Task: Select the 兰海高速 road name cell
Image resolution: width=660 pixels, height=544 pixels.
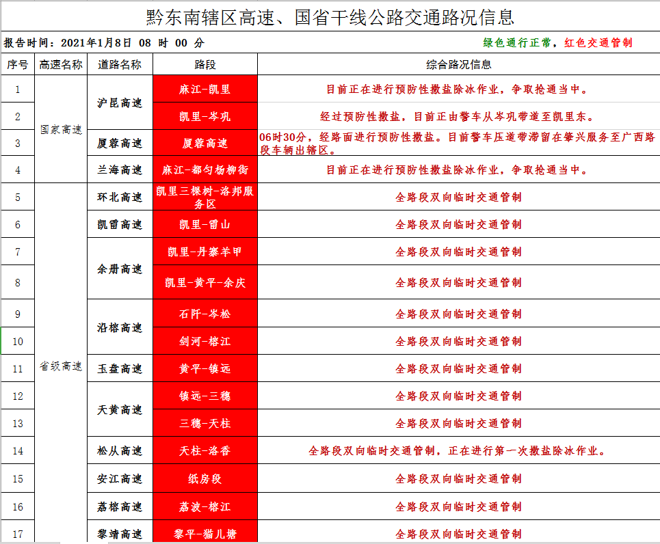Action: coord(120,169)
